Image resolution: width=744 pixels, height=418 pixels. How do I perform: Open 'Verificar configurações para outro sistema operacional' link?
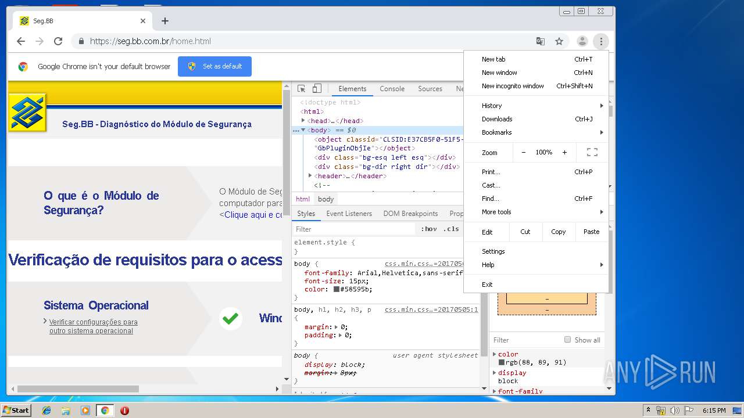pos(93,326)
